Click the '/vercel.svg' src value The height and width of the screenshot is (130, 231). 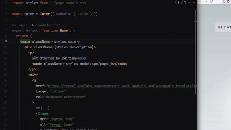point(61,119)
